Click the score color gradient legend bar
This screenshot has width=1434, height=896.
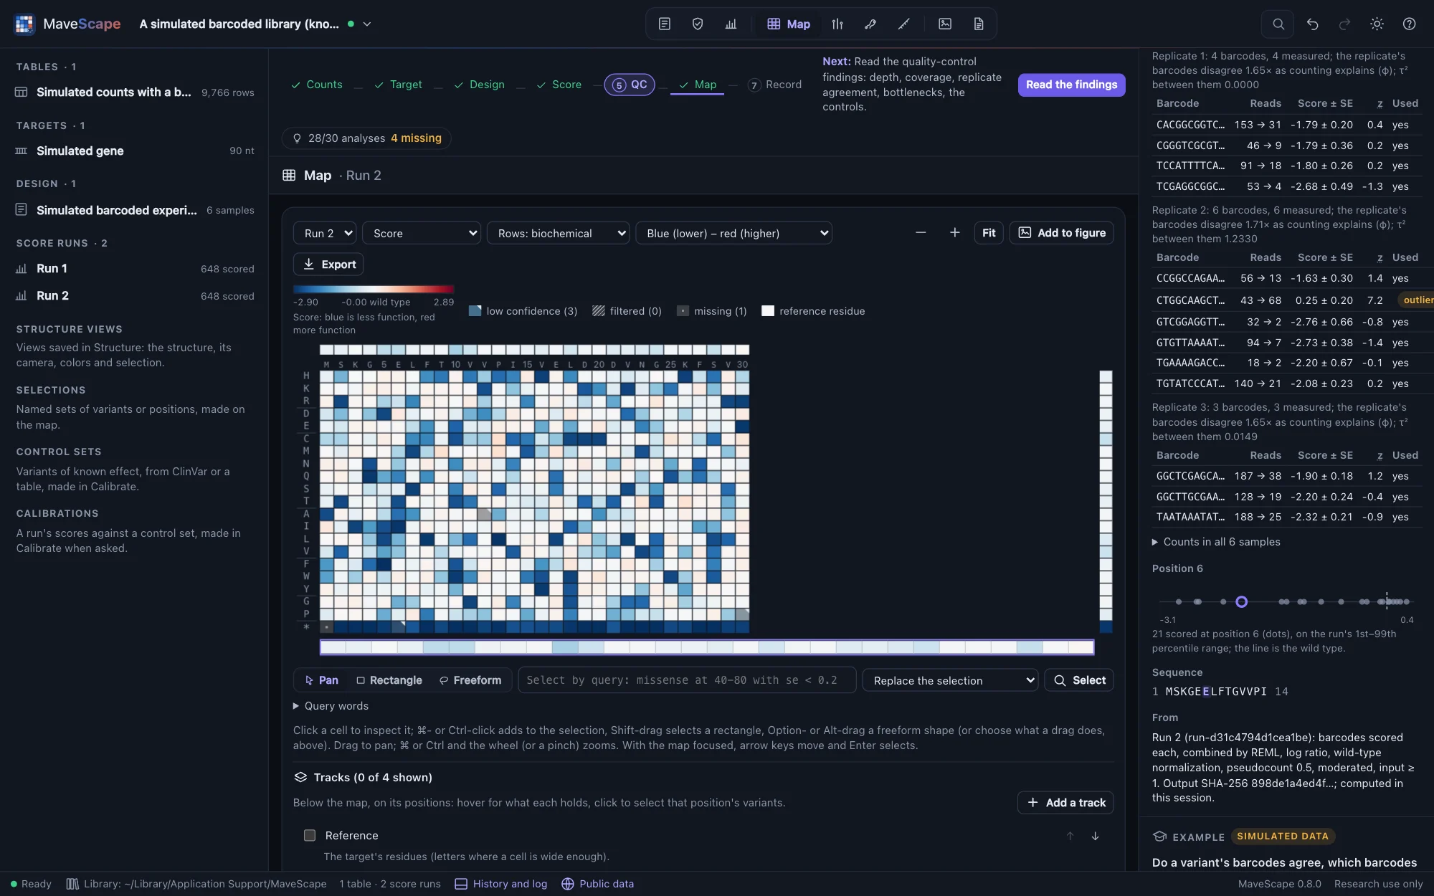[x=374, y=290]
